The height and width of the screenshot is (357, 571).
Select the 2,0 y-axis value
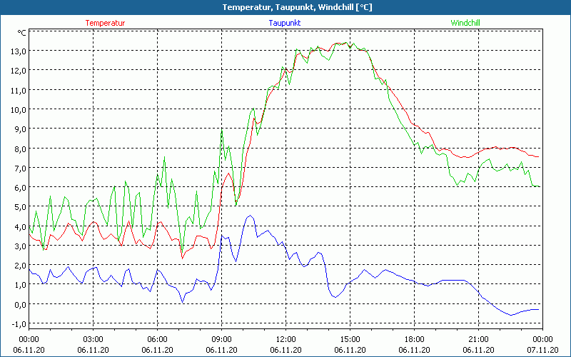coord(21,266)
